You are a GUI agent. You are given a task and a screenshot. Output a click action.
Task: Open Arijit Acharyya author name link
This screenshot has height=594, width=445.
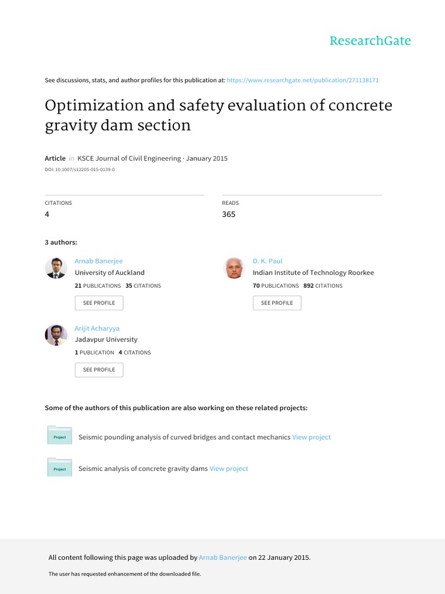click(97, 328)
